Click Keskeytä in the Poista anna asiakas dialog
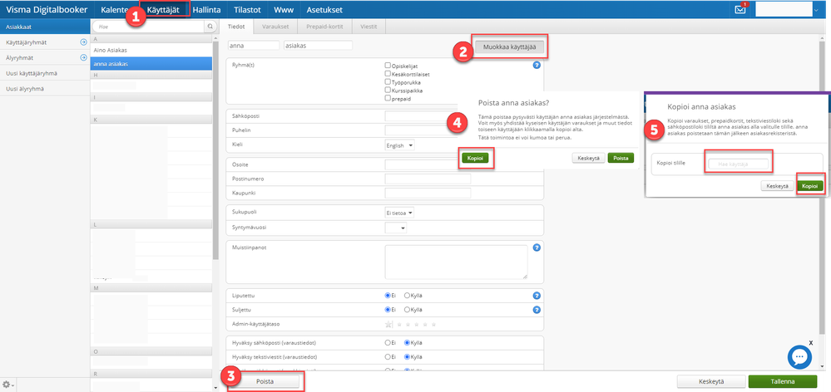This screenshot has height=392, width=831. click(x=589, y=158)
